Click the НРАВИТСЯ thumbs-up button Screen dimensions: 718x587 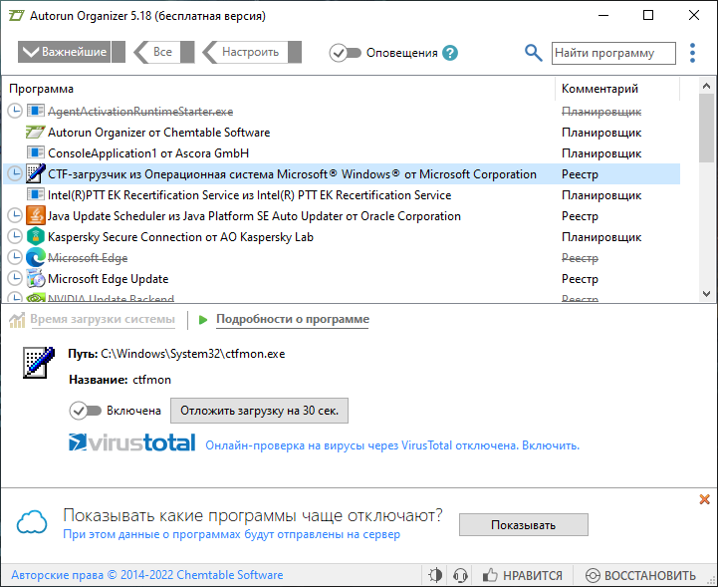[523, 575]
